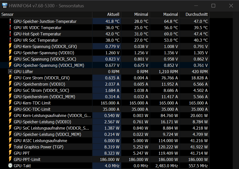Click the maximum value 69.0 °C
Image resolution: width=239 pixels, height=169 pixels.
tap(171, 34)
